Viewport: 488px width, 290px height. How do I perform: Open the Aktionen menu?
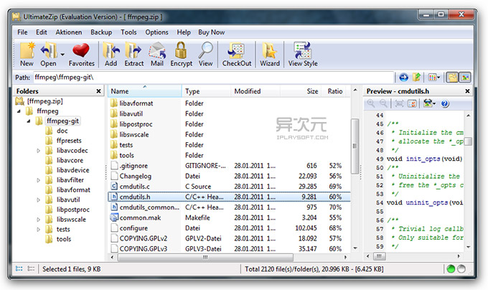coord(69,32)
